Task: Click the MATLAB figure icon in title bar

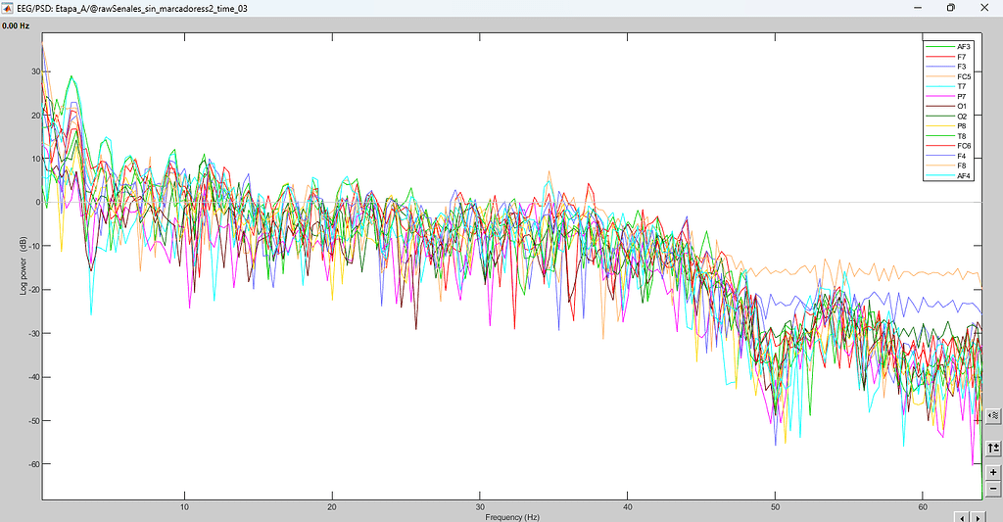Action: [x=8, y=8]
